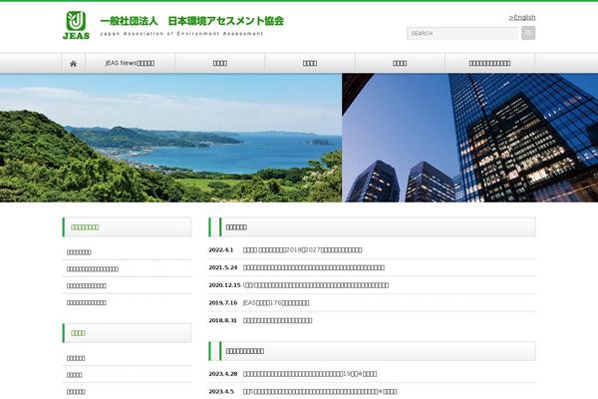Go to the home page via house icon

coord(73,64)
